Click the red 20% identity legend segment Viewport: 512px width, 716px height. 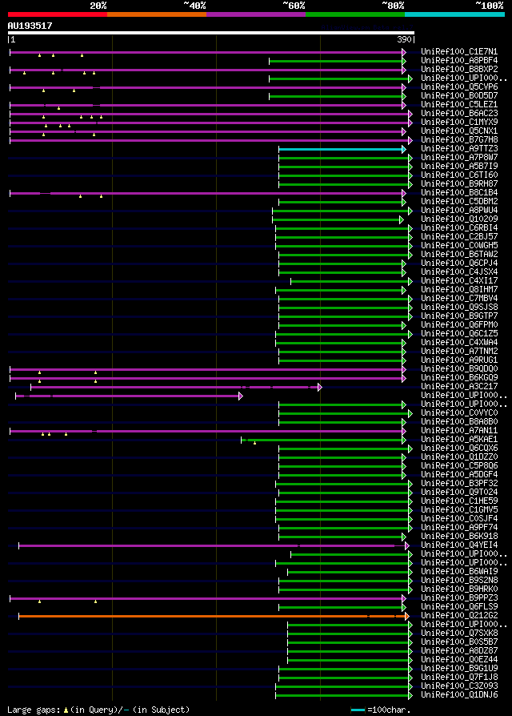[x=58, y=14]
